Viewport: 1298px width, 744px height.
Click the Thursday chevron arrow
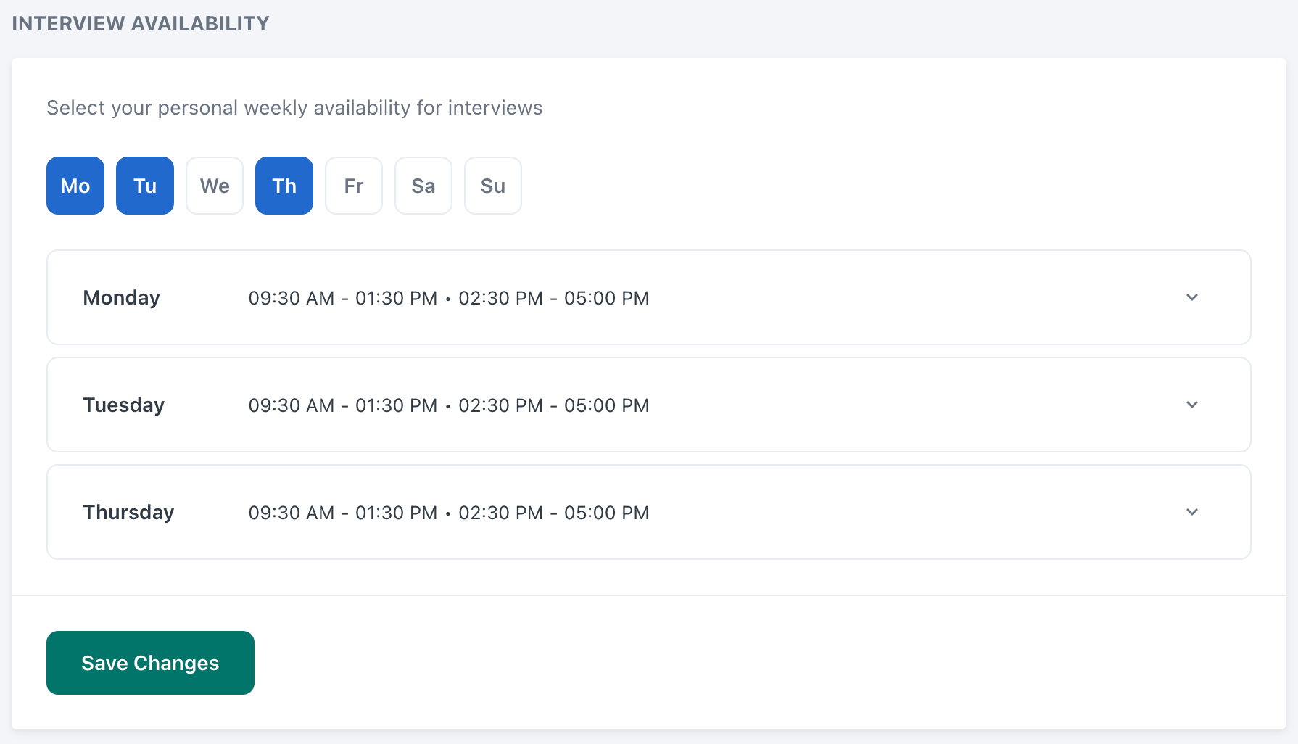(x=1192, y=512)
